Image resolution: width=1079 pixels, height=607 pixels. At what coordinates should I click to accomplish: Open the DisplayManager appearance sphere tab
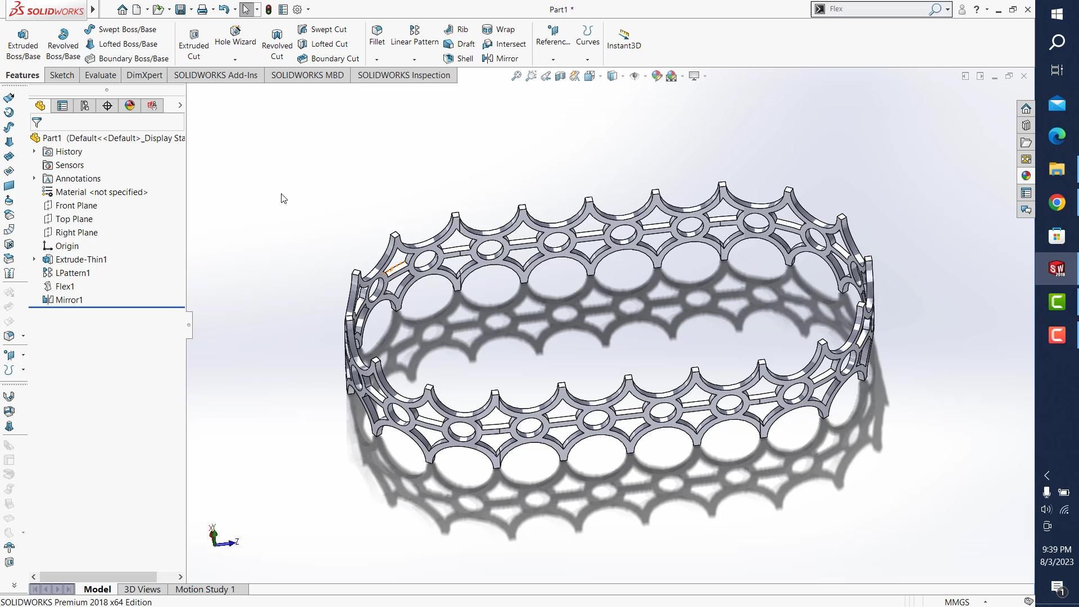pyautogui.click(x=130, y=106)
